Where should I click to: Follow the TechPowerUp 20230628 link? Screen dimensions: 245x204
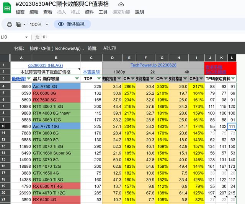[x=153, y=65]
